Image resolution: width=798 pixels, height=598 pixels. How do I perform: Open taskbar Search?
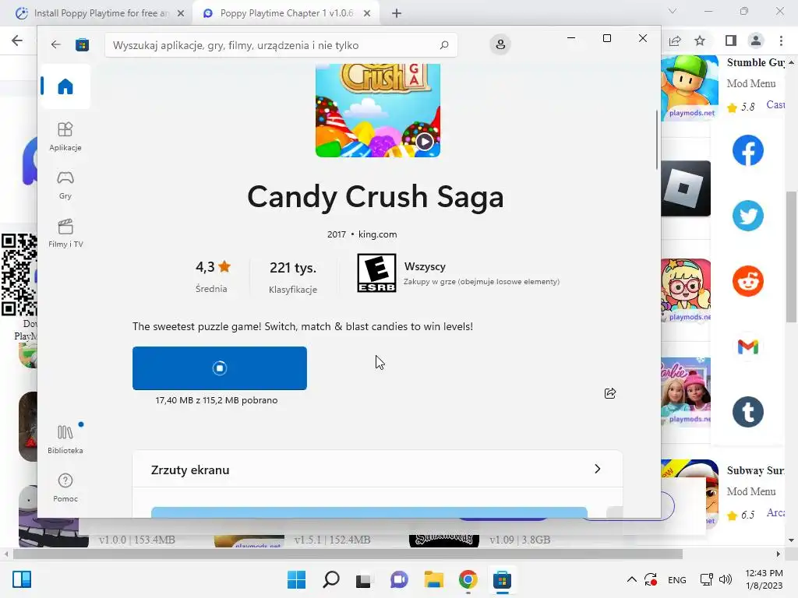click(330, 579)
